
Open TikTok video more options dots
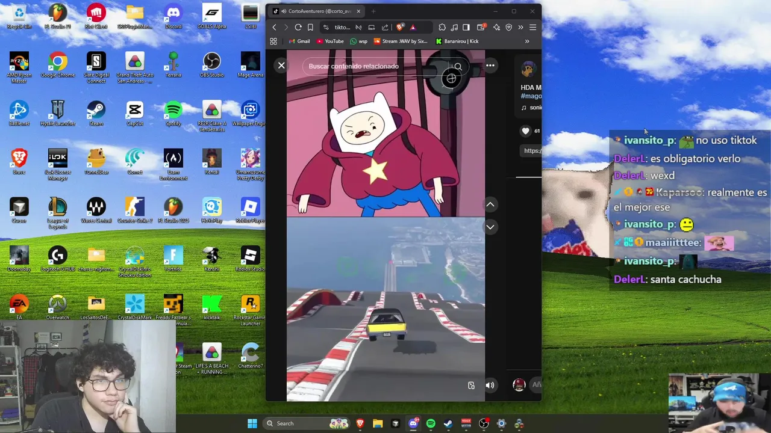[x=490, y=66]
